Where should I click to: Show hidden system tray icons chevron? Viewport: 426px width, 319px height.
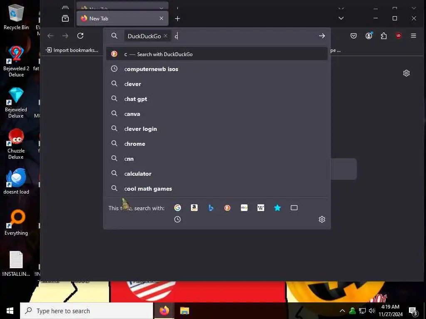pyautogui.click(x=342, y=311)
